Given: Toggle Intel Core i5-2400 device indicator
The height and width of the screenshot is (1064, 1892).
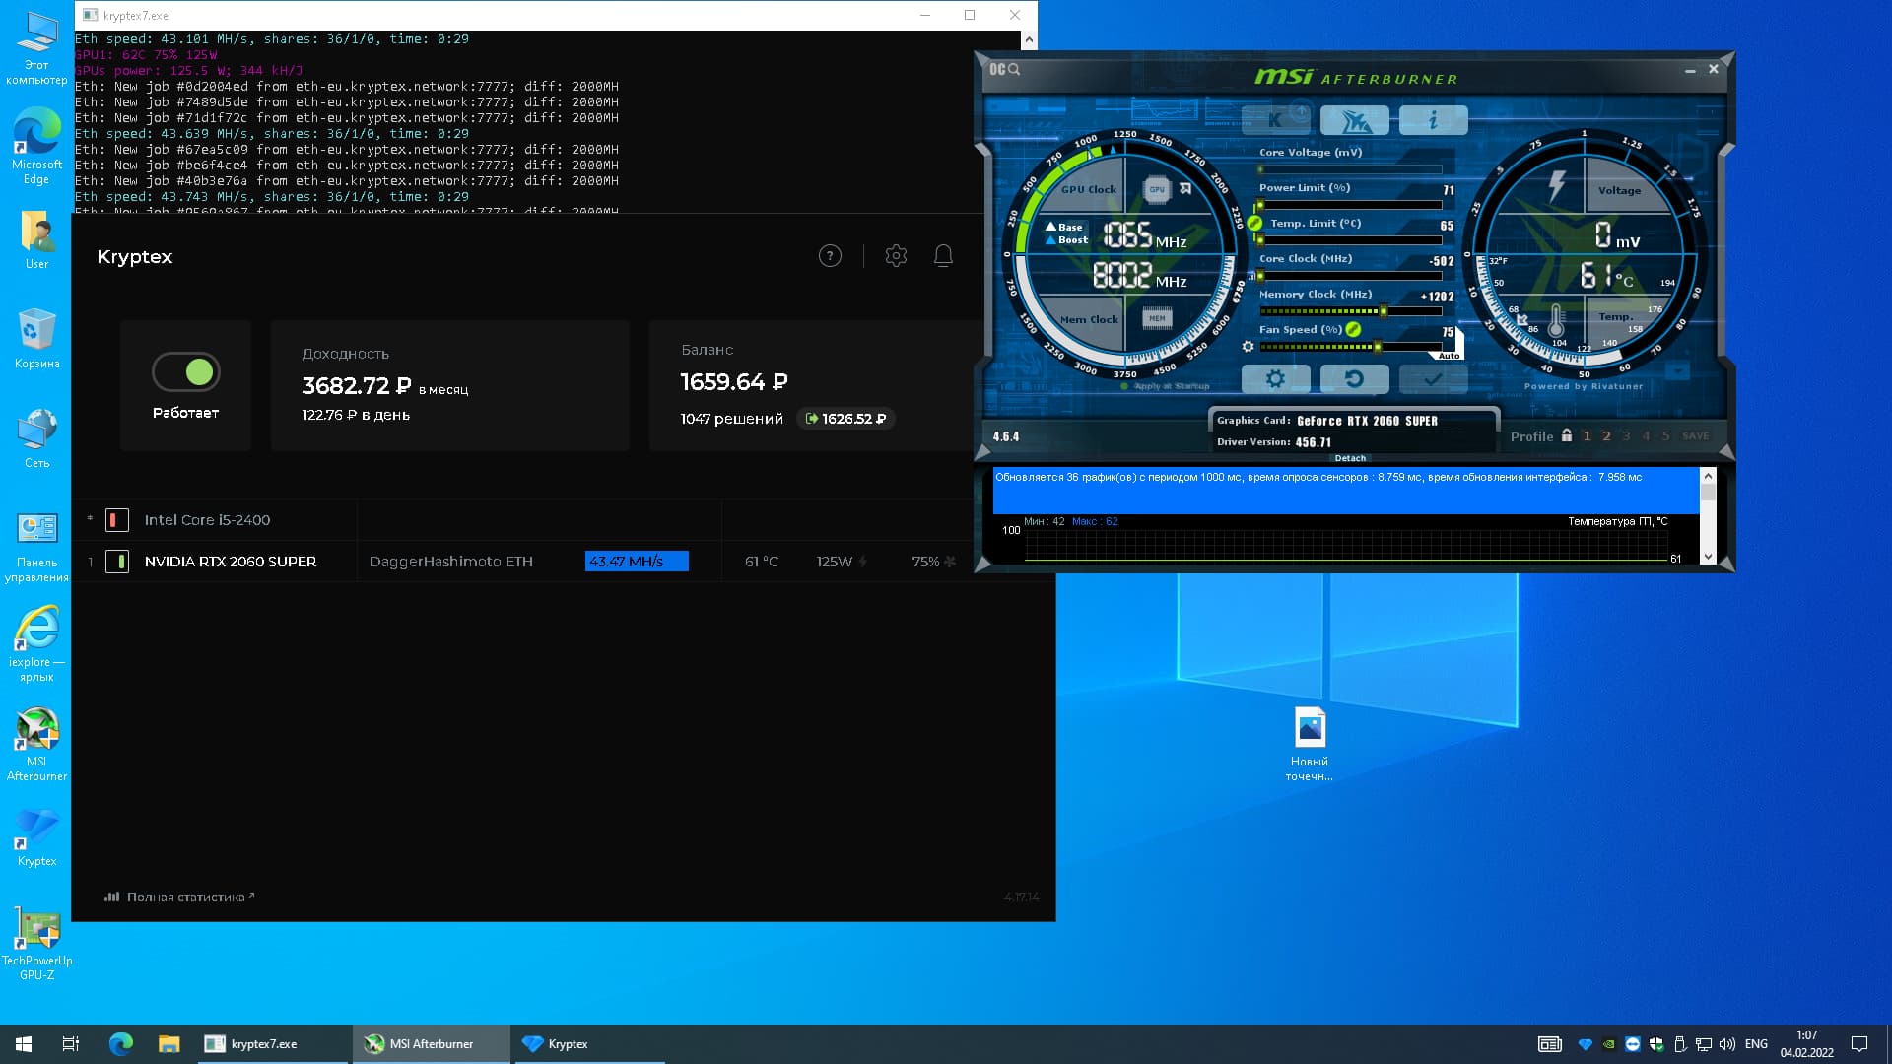Looking at the screenshot, I should click(x=117, y=520).
